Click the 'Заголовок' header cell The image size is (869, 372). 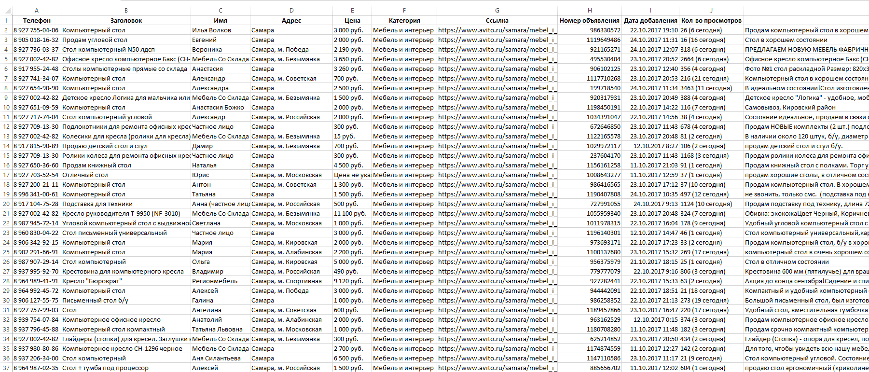[126, 20]
